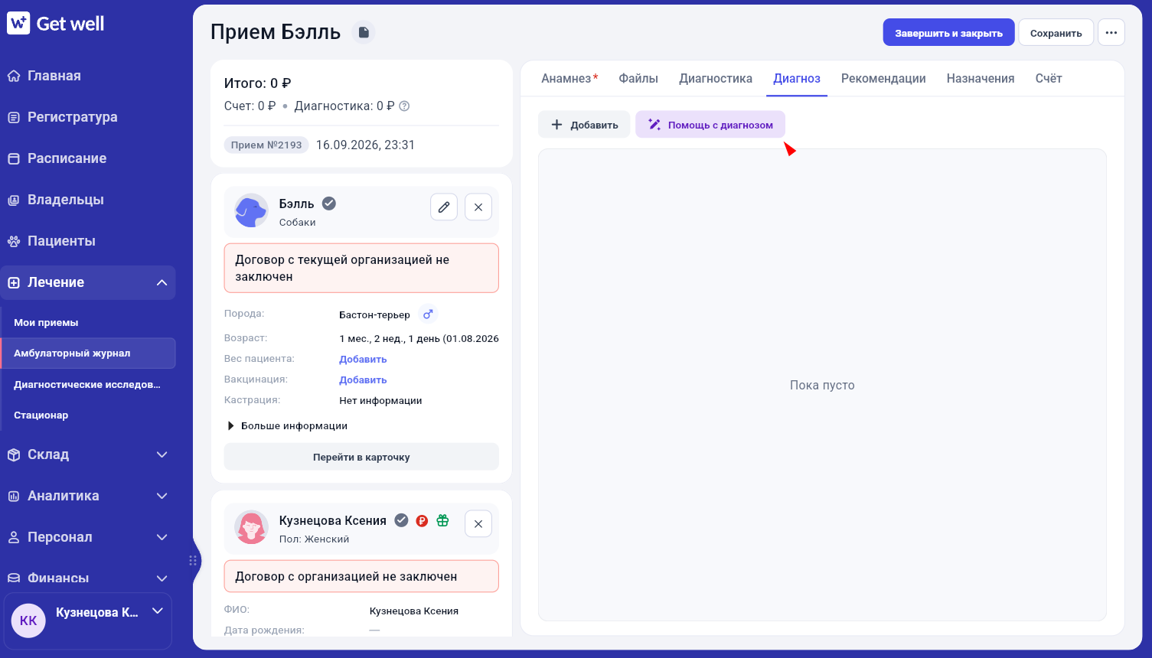Expand the Финансы sidebar section
Screen dimensions: 1152x658
point(88,578)
